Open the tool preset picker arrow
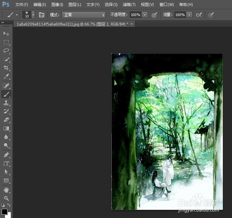Viewport: 232px width, 218px height. click(x=17, y=15)
